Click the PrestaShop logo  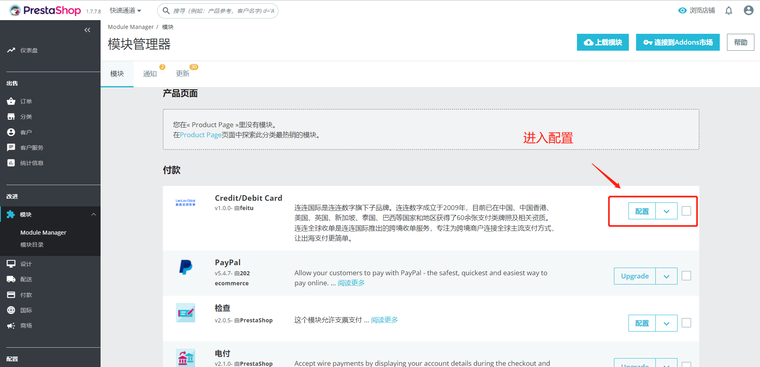pos(45,10)
